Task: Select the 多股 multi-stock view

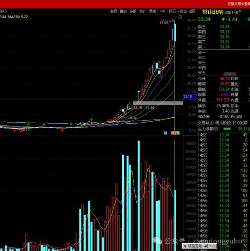Action: [133, 11]
